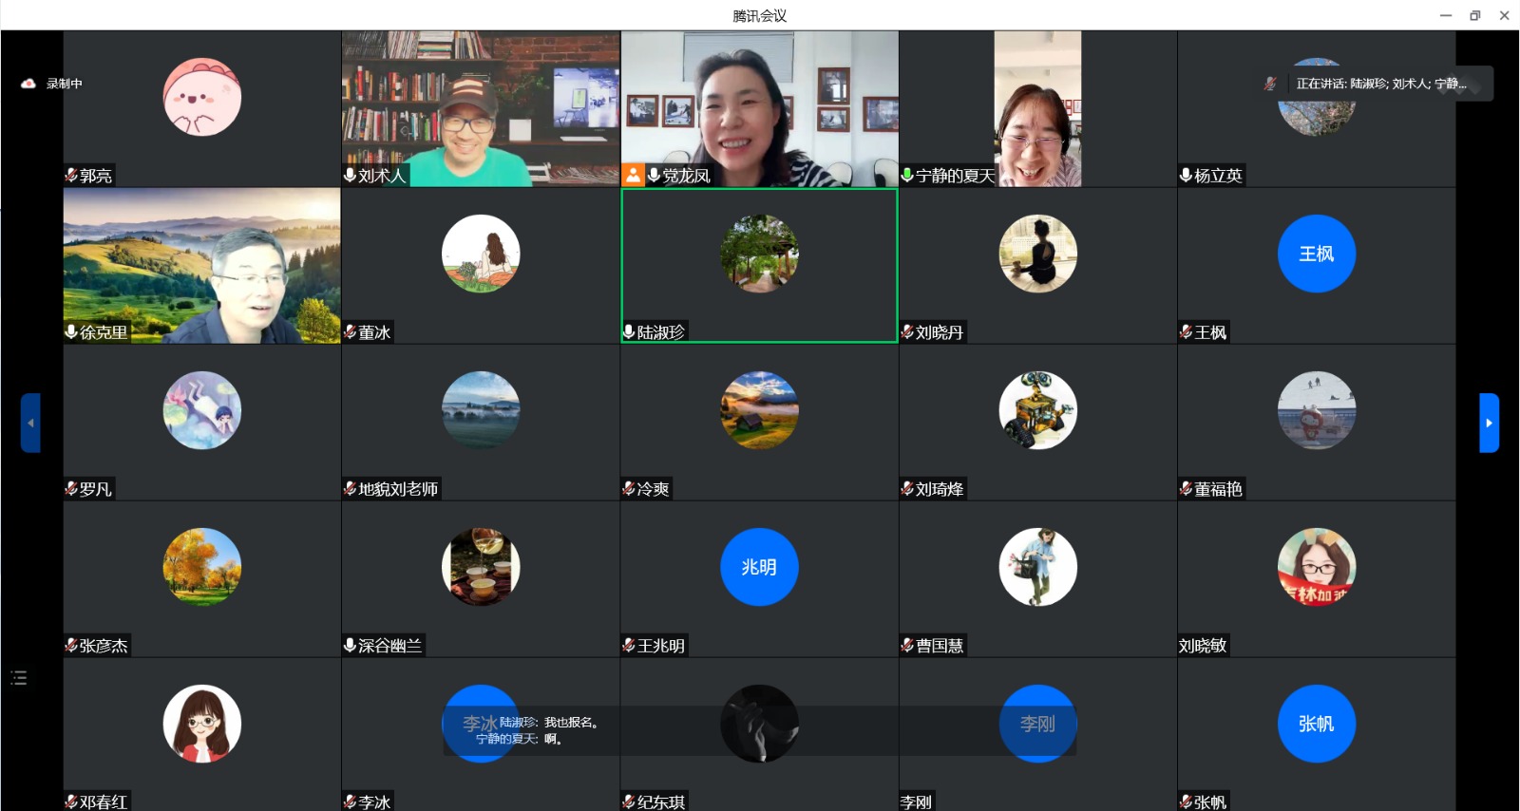The image size is (1520, 811).
Task: Open the list icon at left edge
Action: click(19, 678)
